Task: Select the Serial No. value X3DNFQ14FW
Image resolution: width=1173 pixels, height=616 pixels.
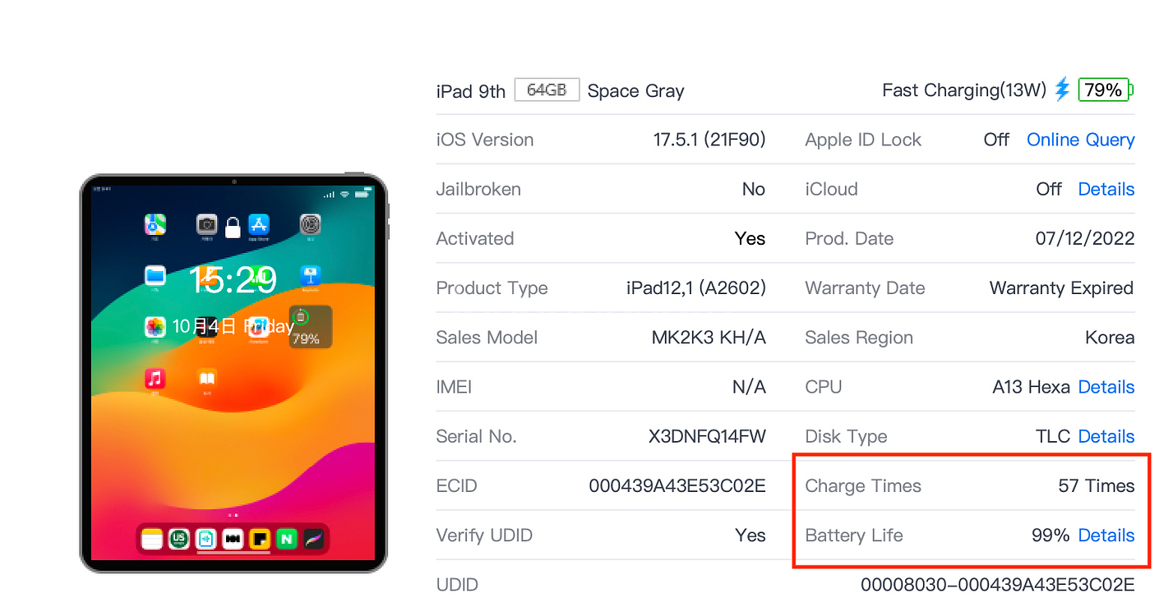Action: pos(707,436)
